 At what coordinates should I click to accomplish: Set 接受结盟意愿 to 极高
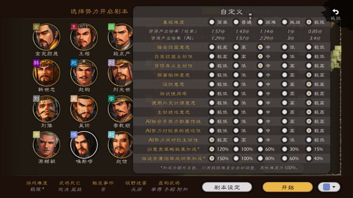[212, 47]
